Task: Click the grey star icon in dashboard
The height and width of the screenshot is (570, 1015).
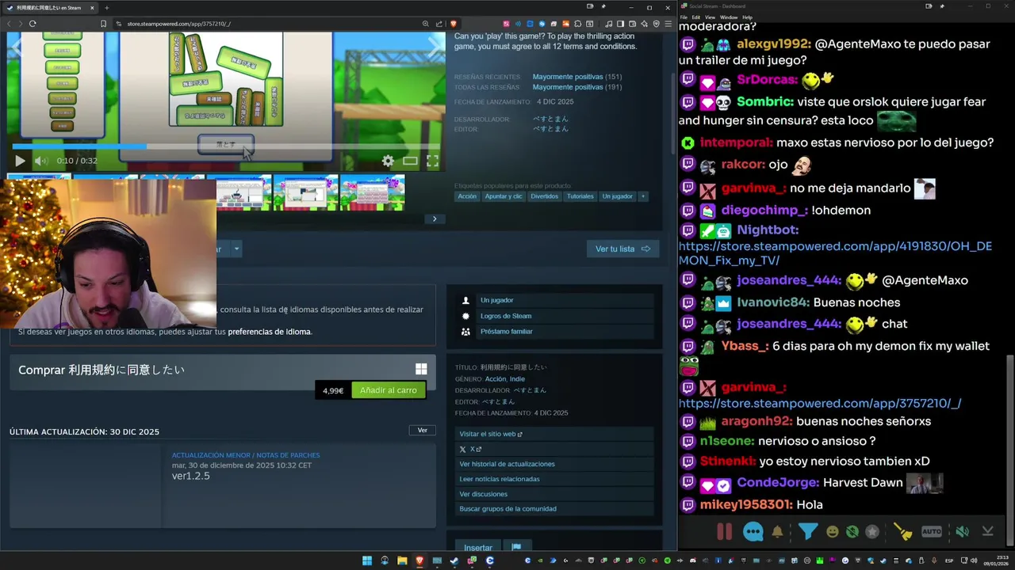Action: [x=872, y=532]
